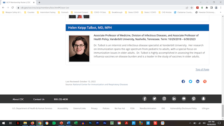Screen dimensions: 224x126
Task: Open the Chrome profile avatar
Action: click(216, 8)
